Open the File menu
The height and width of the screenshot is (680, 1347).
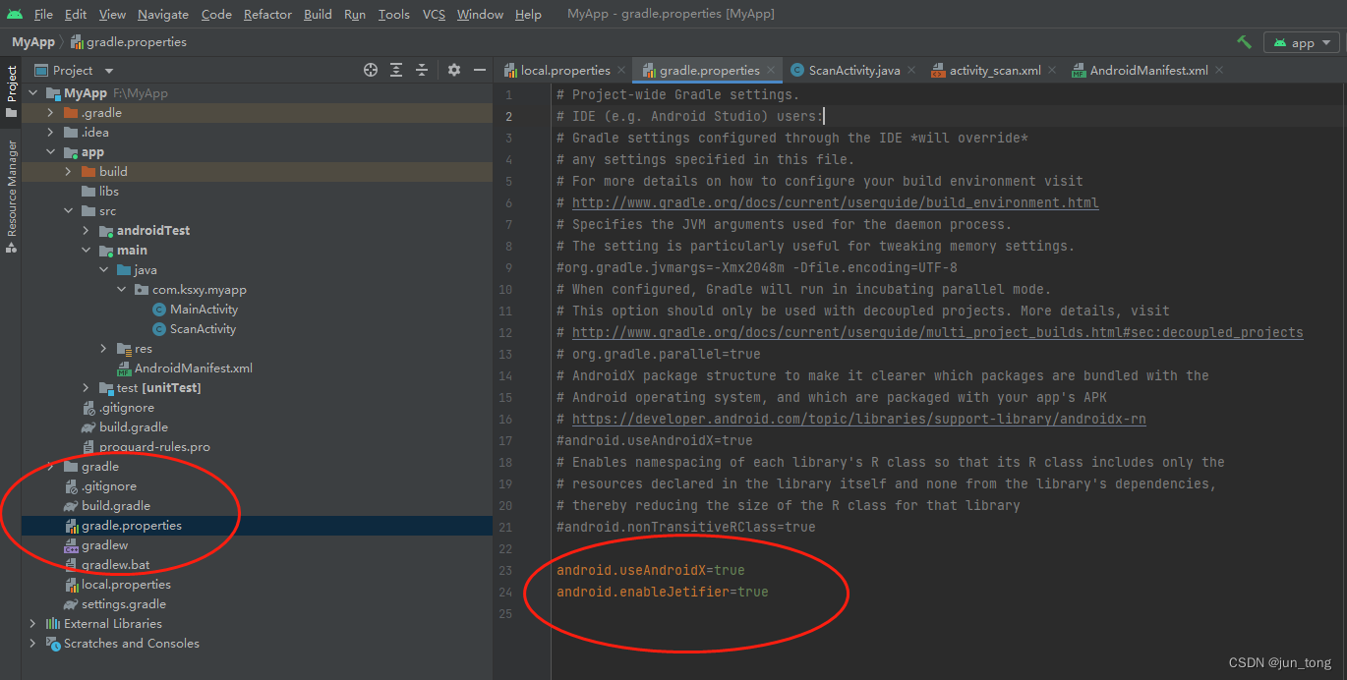[x=43, y=14]
